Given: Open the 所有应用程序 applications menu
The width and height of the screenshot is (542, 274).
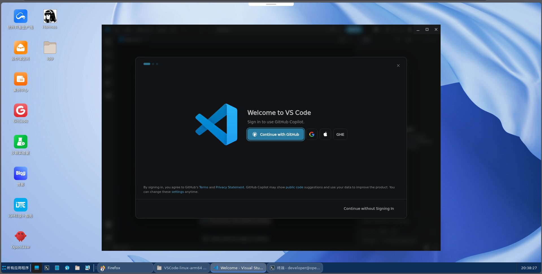Looking at the screenshot, I should tap(16, 268).
